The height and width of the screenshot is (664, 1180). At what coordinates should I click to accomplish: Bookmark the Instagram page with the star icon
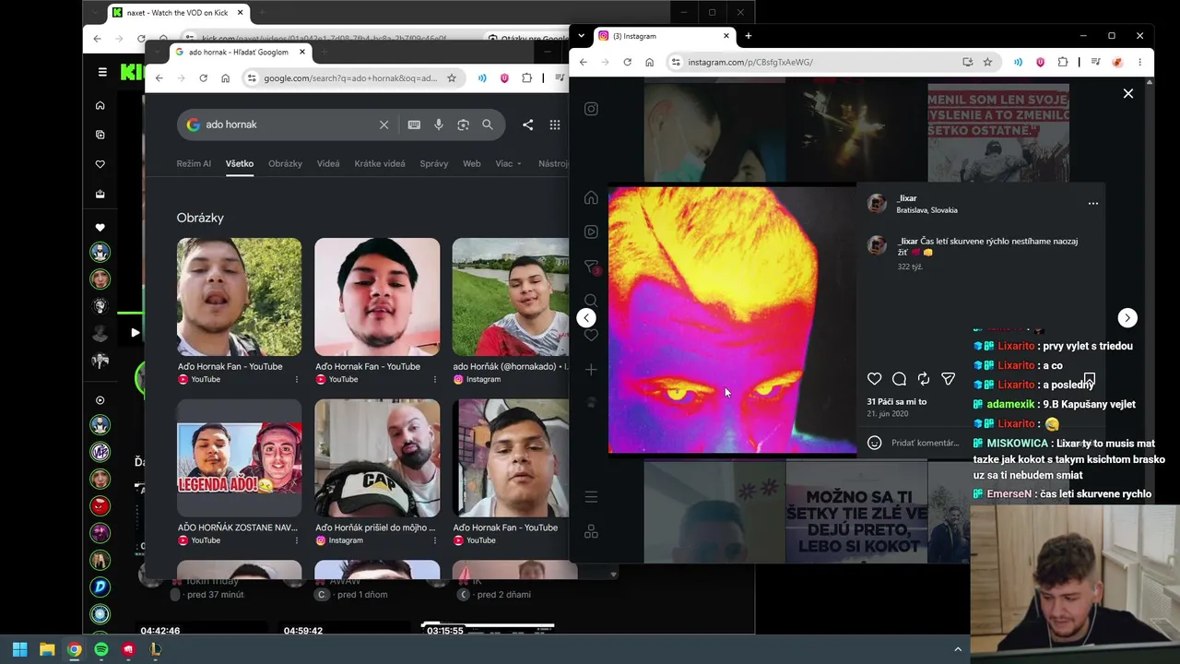coord(987,62)
